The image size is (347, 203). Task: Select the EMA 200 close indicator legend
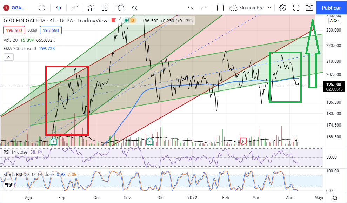pos(20,49)
